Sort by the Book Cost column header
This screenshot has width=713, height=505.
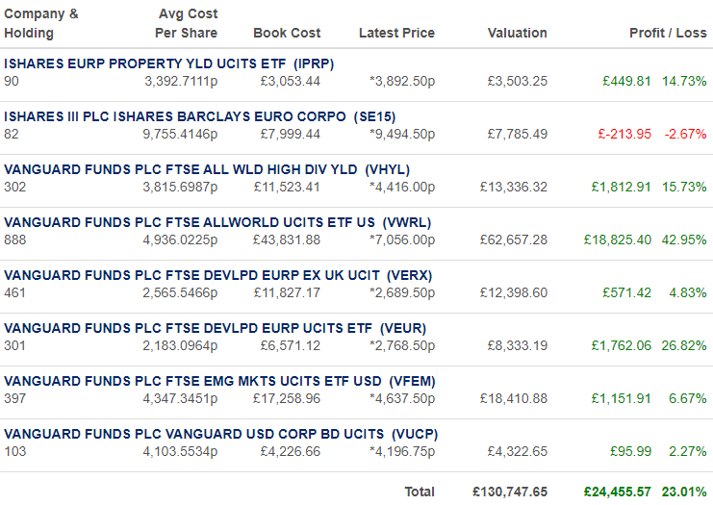287,33
